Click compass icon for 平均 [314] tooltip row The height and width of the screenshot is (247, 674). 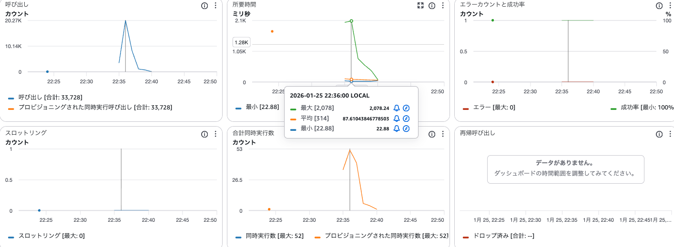[x=406, y=119]
